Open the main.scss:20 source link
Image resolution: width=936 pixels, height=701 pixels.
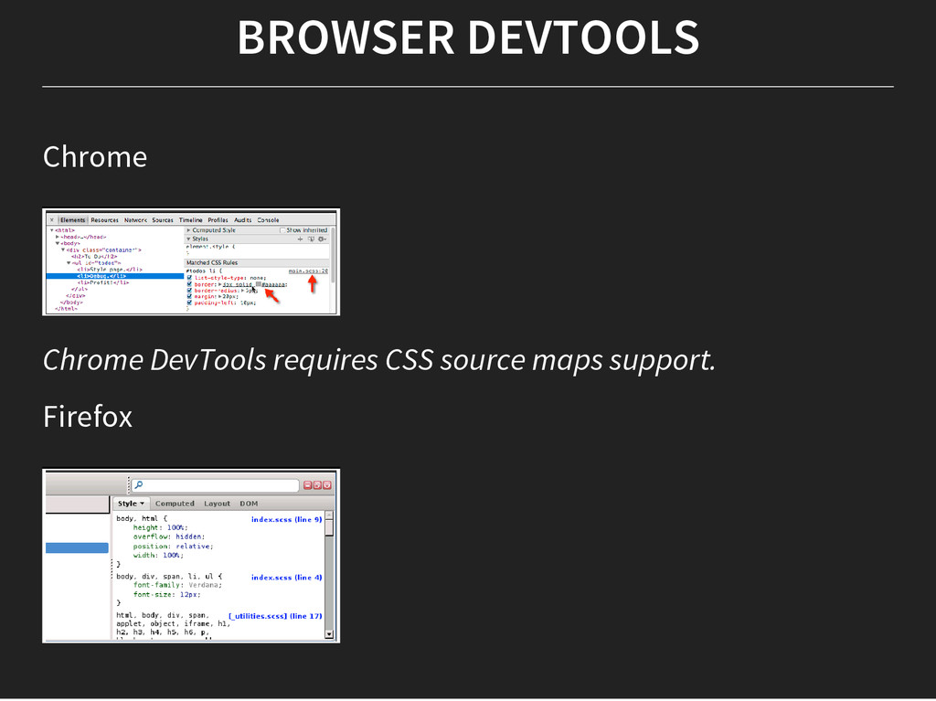[x=308, y=271]
